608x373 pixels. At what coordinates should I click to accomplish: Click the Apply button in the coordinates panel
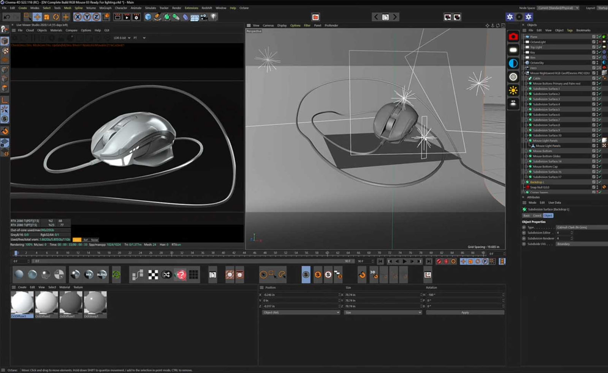tap(465, 312)
